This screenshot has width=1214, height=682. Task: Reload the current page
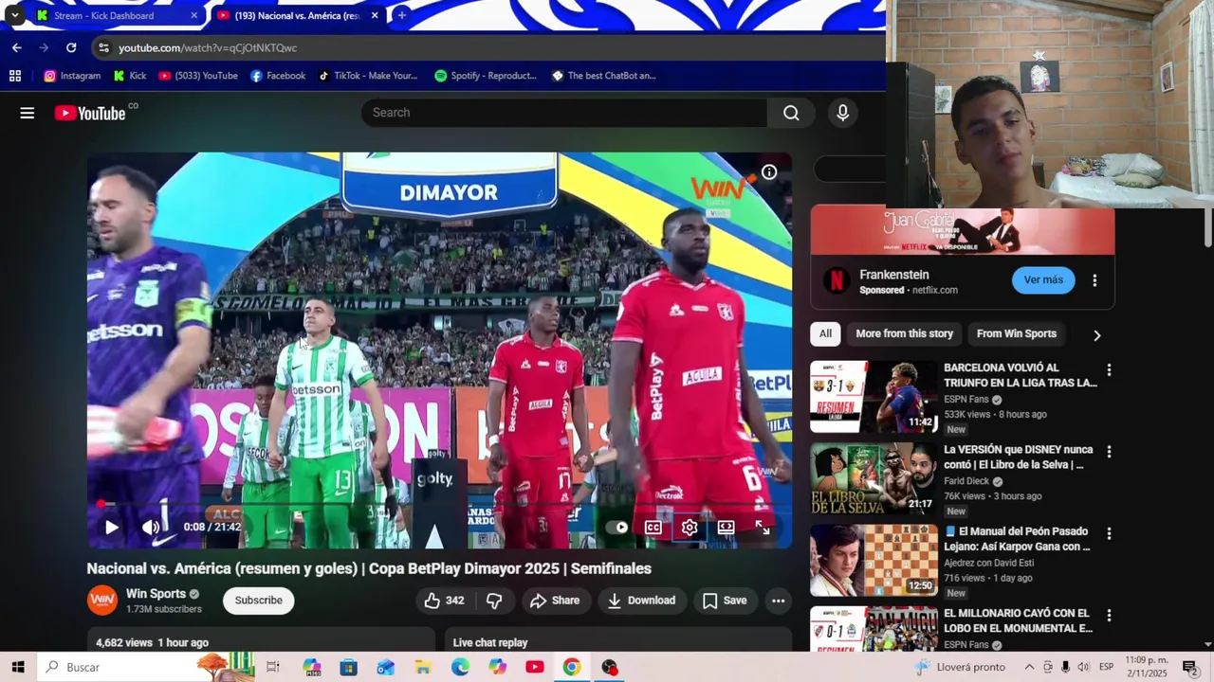71,47
